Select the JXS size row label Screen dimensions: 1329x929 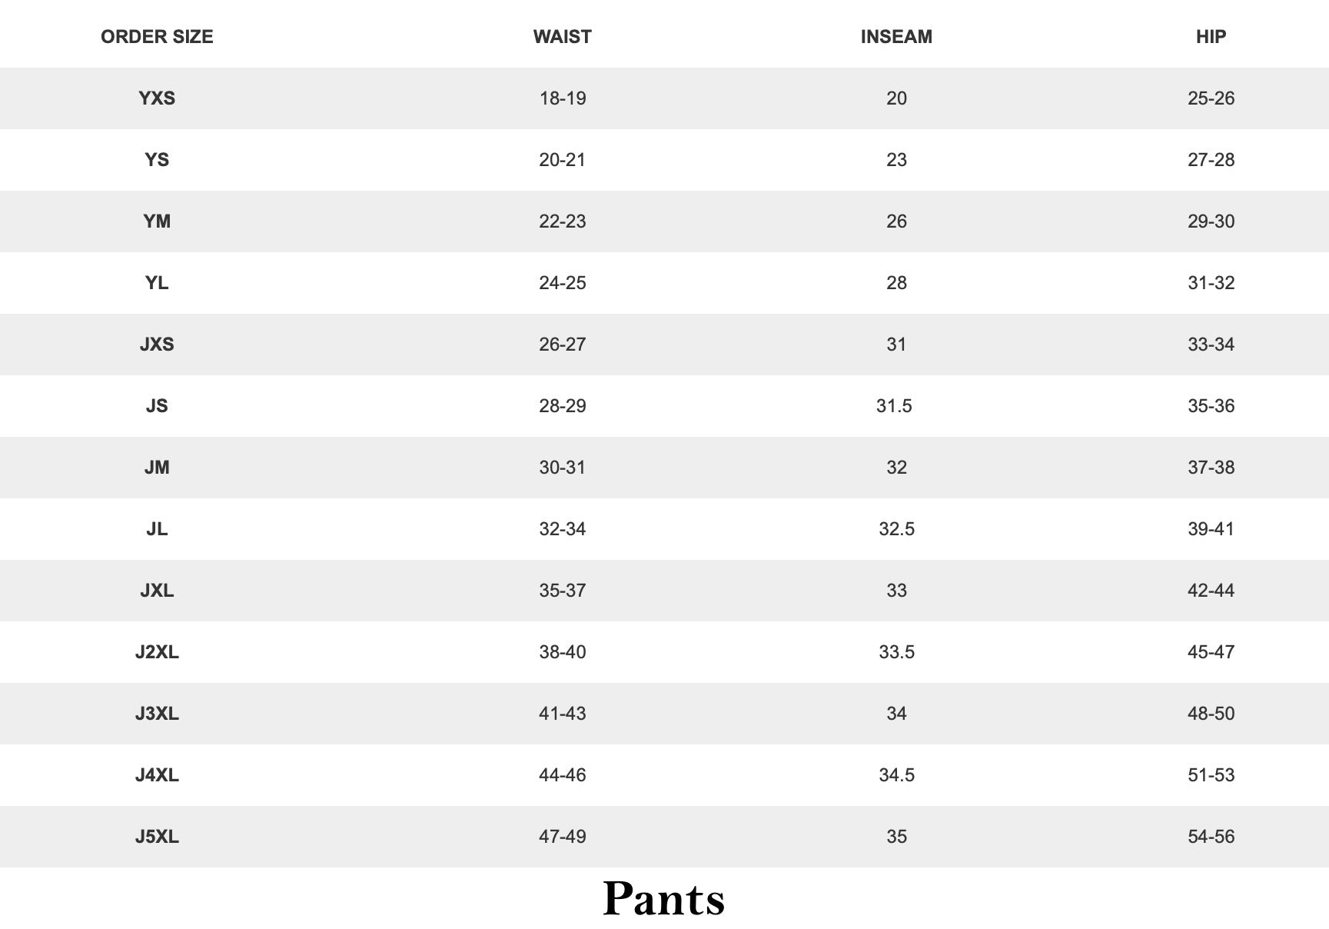tap(157, 345)
